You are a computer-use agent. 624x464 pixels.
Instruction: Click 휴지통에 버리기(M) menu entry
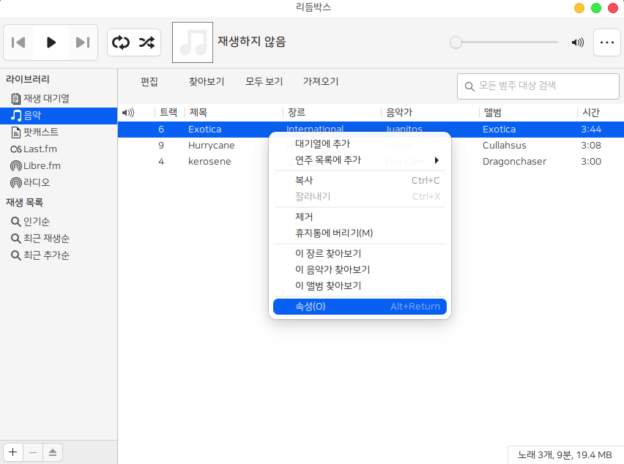point(334,233)
